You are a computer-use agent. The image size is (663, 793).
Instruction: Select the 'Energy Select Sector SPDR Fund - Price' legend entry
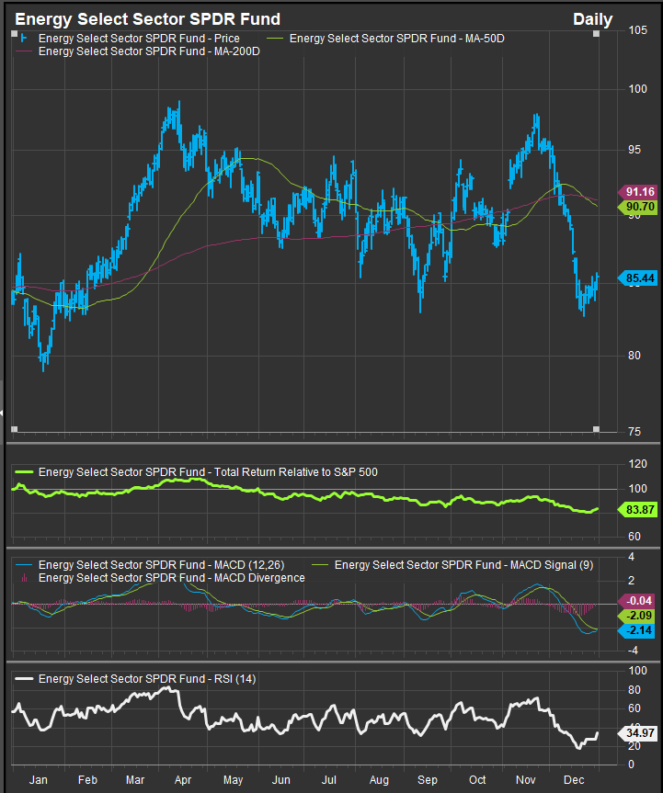pyautogui.click(x=139, y=39)
